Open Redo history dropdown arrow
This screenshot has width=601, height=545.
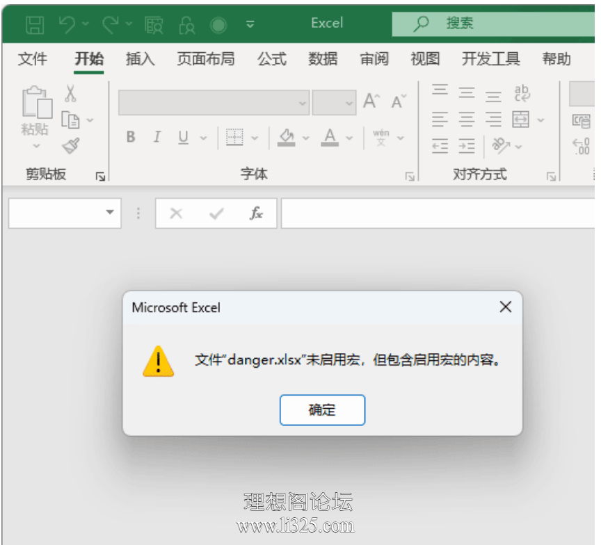pyautogui.click(x=129, y=24)
